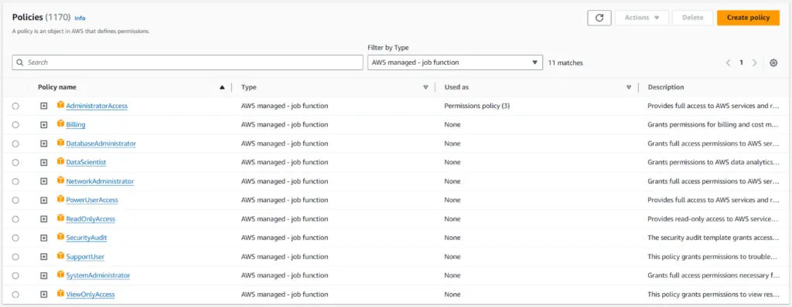792x307 pixels.
Task: Click the refresh policies icon button
Action: pyautogui.click(x=599, y=18)
